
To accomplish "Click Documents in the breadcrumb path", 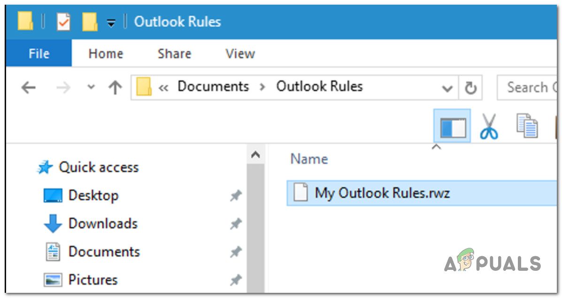I will click(x=213, y=86).
